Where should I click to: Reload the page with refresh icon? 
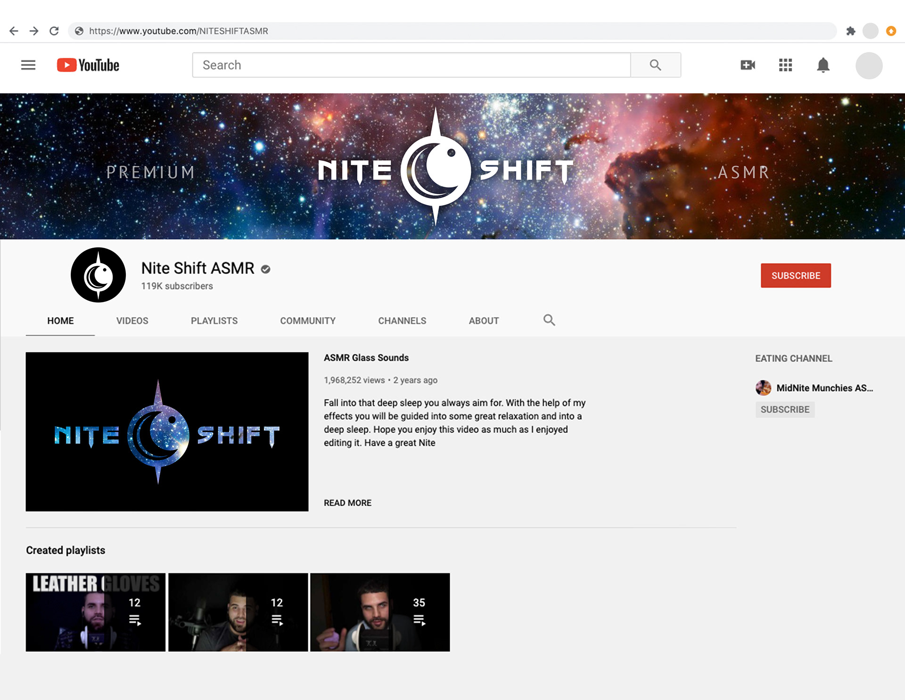[x=54, y=31]
